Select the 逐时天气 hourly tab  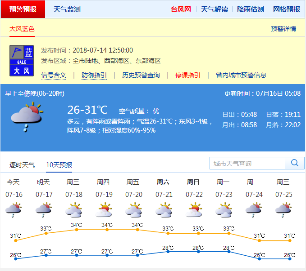coord(22,165)
